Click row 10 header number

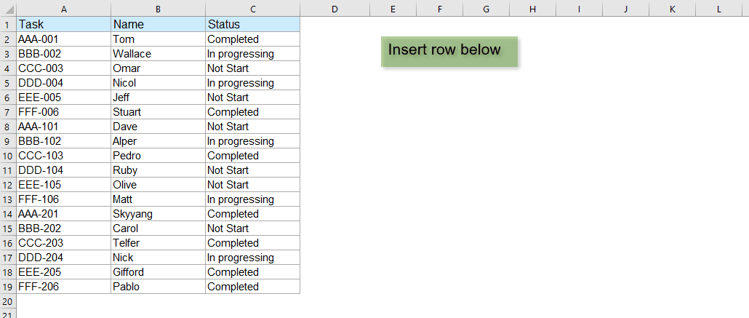coord(8,156)
